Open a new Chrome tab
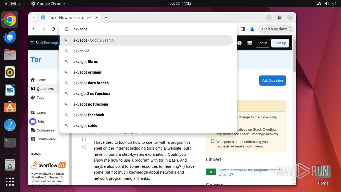 [106, 18]
